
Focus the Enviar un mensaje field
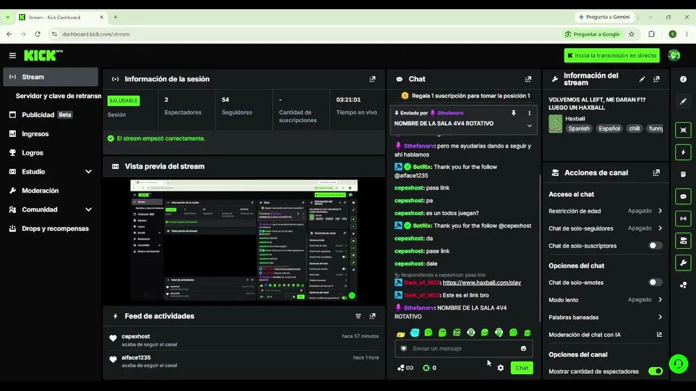point(463,349)
